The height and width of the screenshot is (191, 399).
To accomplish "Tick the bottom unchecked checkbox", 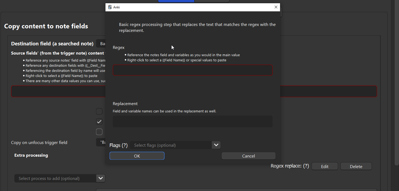I will point(99,132).
